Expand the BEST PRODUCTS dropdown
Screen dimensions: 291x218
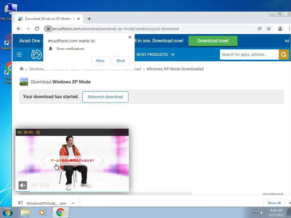tap(156, 54)
